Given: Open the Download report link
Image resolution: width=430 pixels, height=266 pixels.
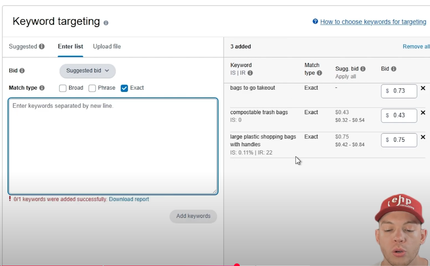Looking at the screenshot, I should point(129,199).
